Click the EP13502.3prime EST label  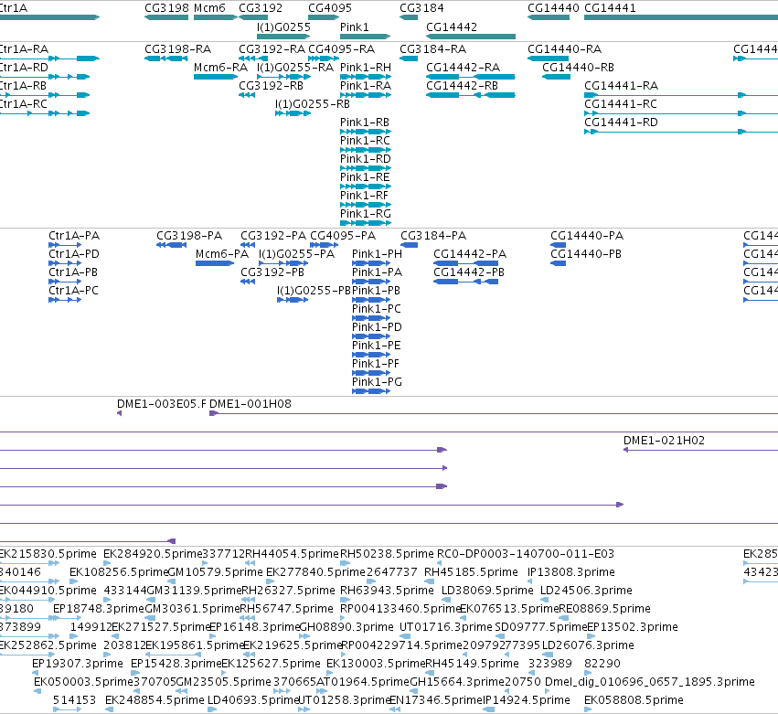(x=632, y=627)
